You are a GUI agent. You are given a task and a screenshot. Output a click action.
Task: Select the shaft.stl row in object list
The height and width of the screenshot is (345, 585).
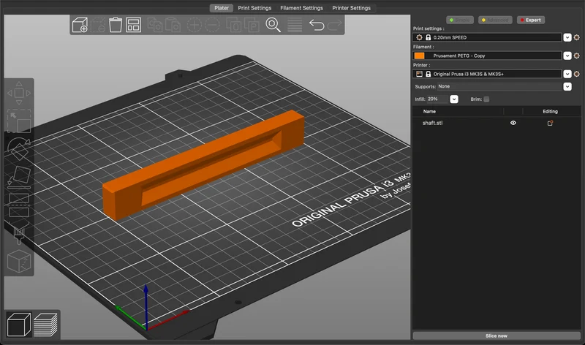(497, 123)
